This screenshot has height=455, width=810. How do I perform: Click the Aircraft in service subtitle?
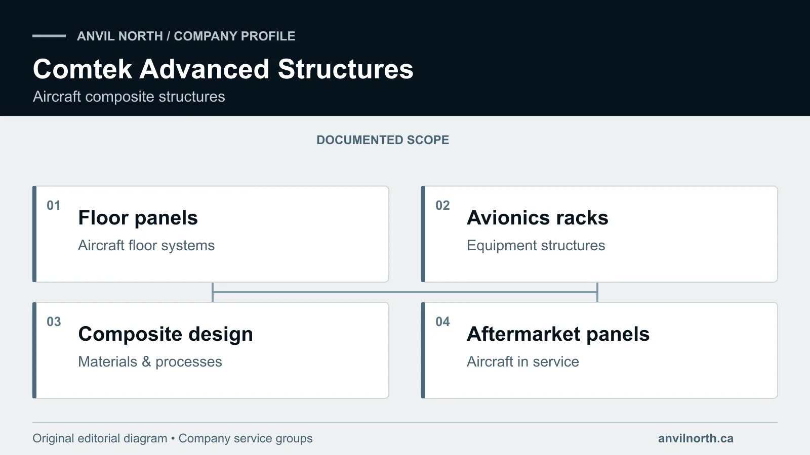[522, 362]
